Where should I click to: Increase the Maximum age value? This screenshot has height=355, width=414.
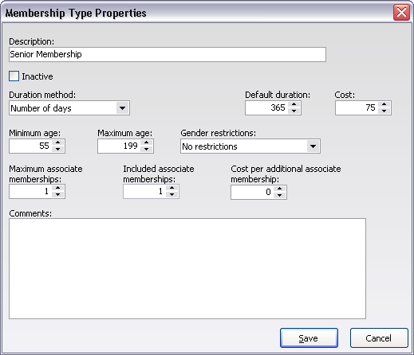146,142
